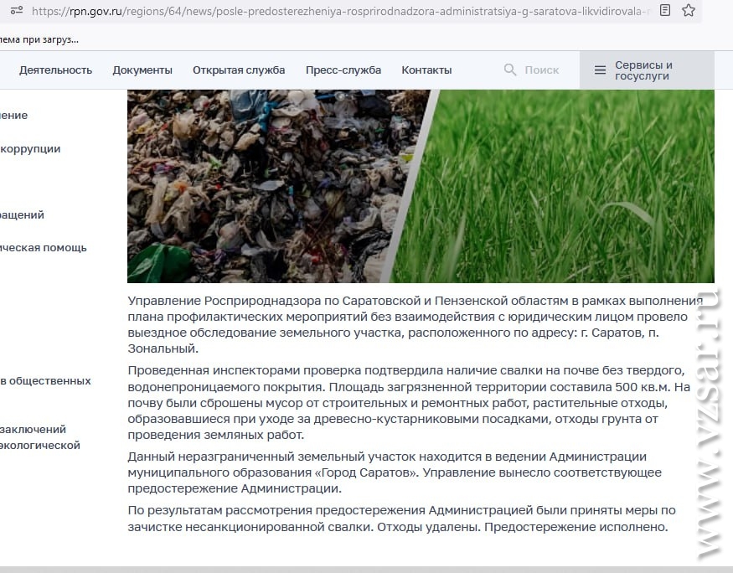Open the hamburger menu icon beside Сервисы

[x=600, y=70]
